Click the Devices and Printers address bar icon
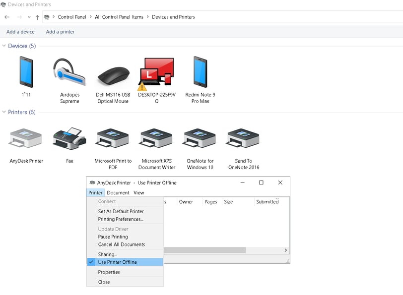Screen dimensions: 403x295 47,17
